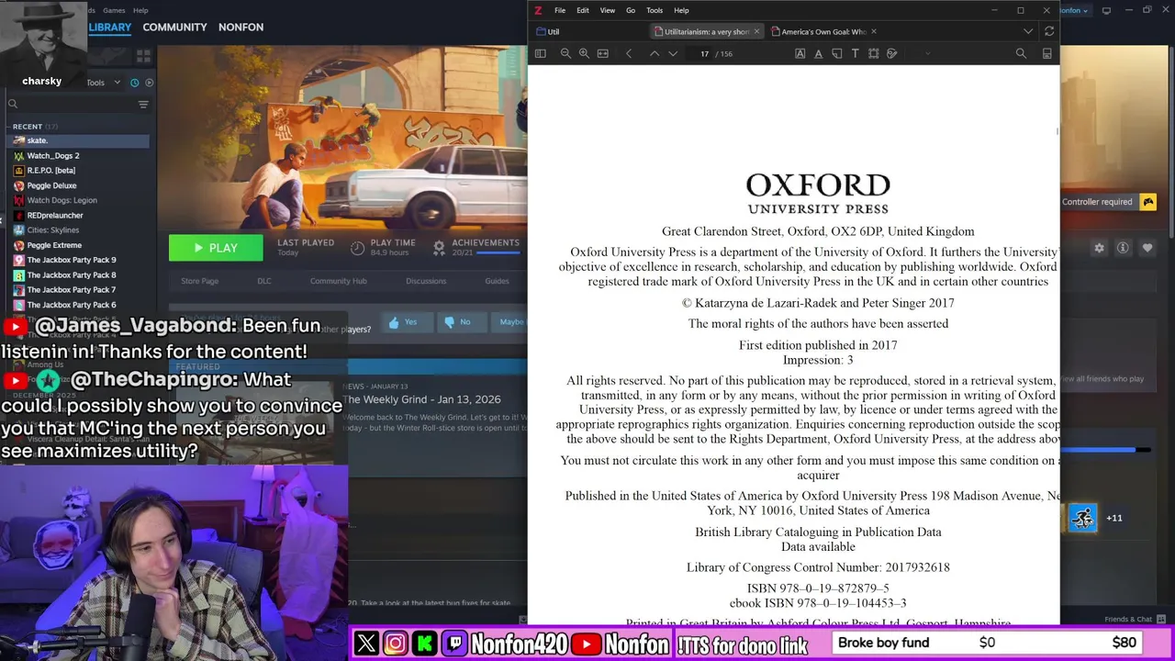1175x661 pixels.
Task: Open Steam LIBRARY section
Action: (110, 27)
